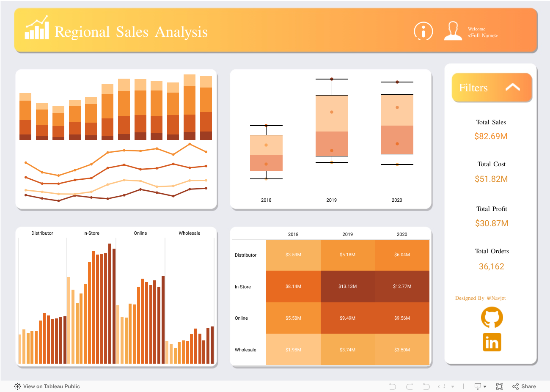Image resolution: width=550 pixels, height=392 pixels.
Task: Open the Download dropdown in toolbar
Action: click(480, 386)
